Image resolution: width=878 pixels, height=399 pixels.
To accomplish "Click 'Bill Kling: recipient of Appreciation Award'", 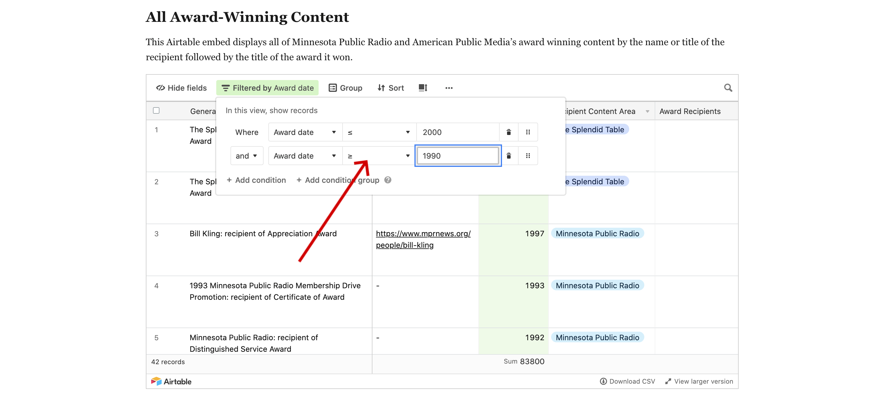I will tap(263, 234).
